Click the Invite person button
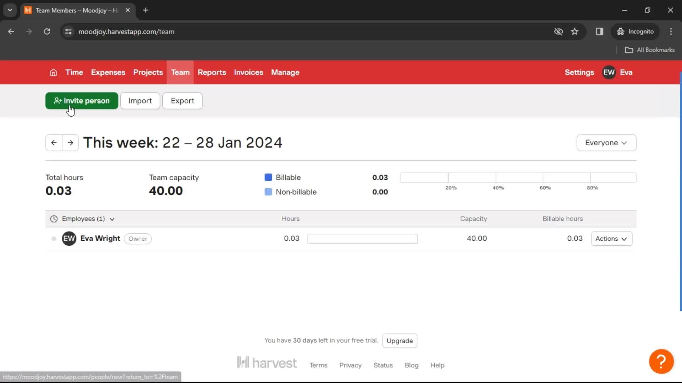 pyautogui.click(x=82, y=101)
